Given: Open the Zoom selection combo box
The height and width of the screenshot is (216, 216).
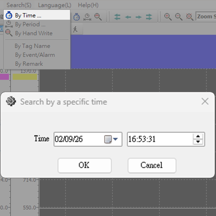Looking at the screenshot, I should [206, 17].
